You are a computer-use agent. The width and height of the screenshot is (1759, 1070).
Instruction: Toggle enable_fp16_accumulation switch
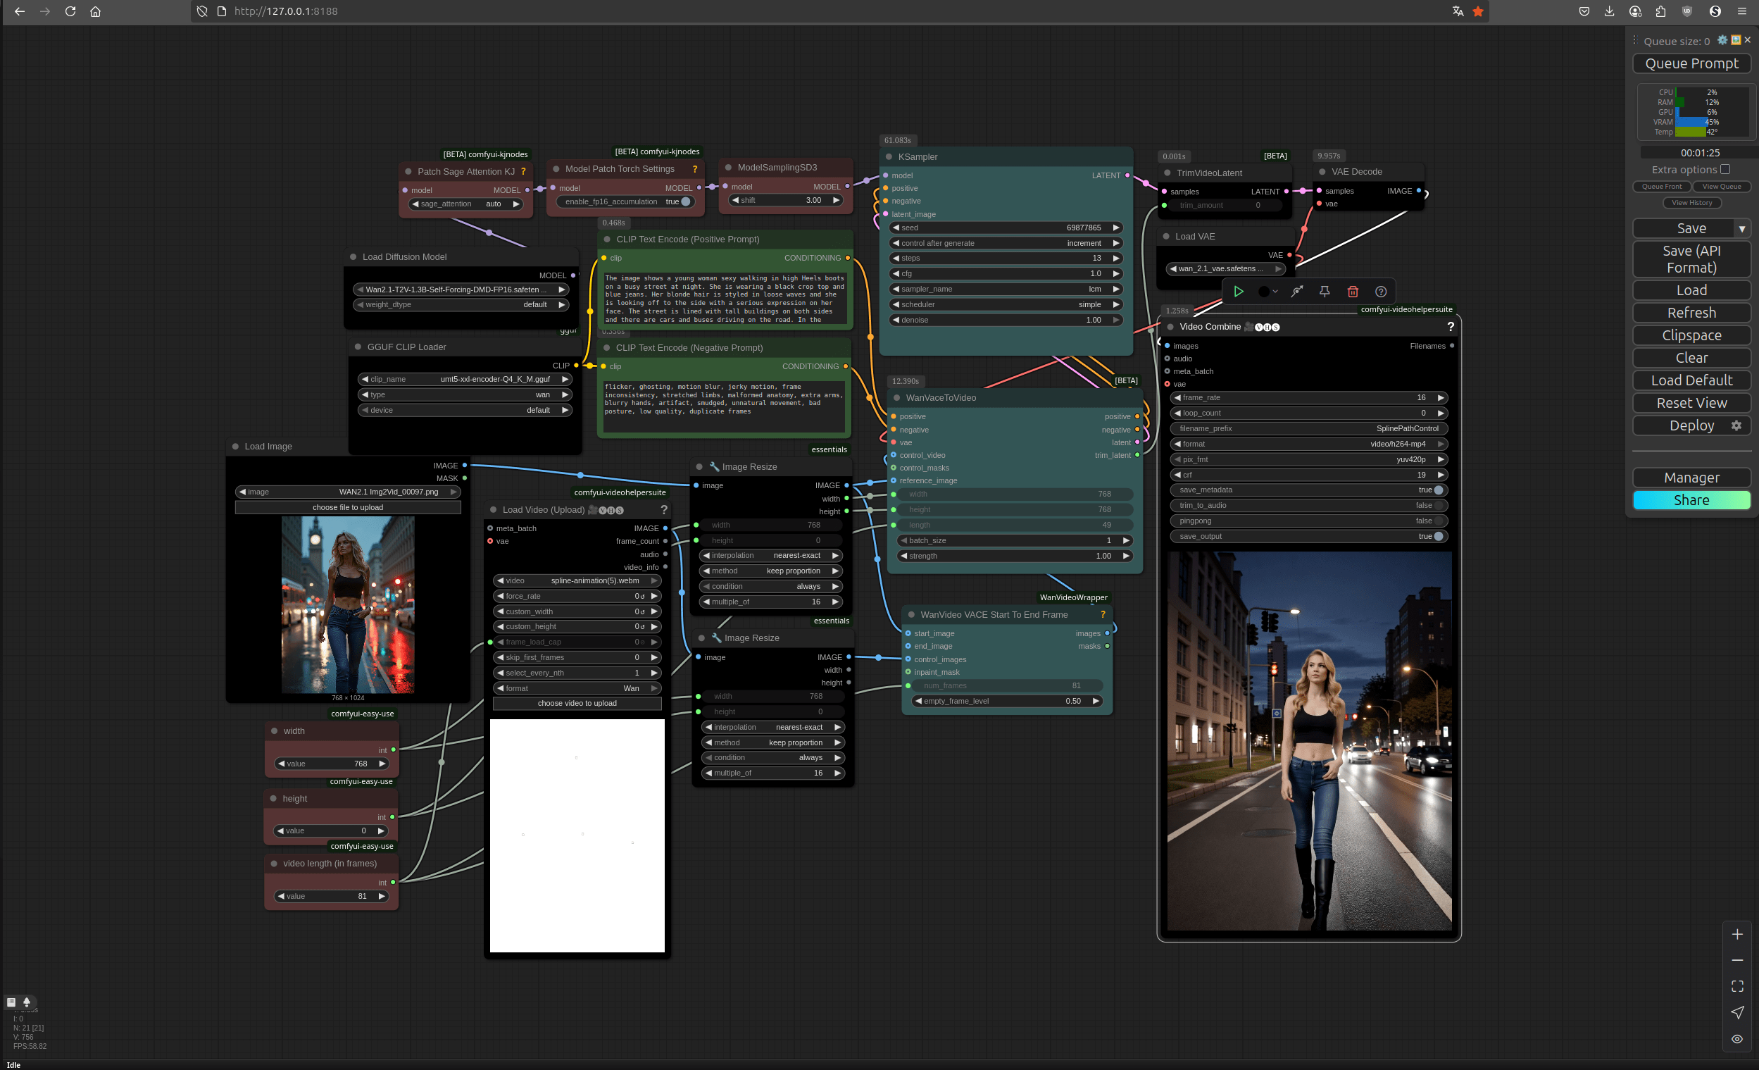(x=685, y=201)
